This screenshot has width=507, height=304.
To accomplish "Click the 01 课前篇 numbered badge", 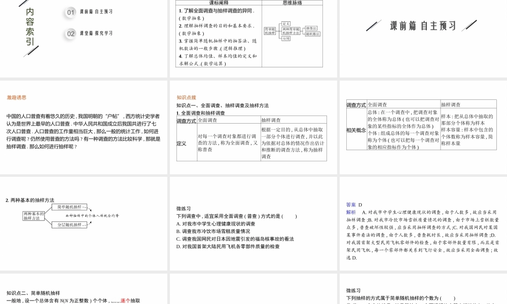I will point(70,13).
